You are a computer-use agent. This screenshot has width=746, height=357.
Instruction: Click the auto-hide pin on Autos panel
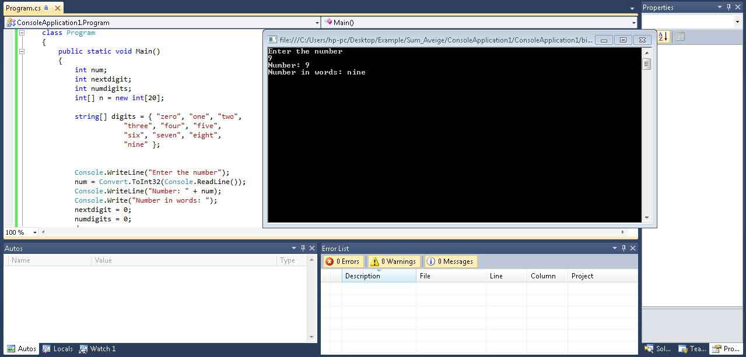coord(303,248)
